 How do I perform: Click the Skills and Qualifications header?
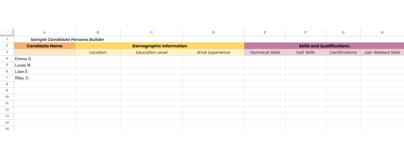point(324,46)
